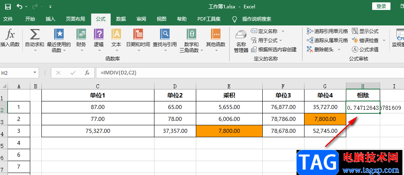This screenshot has width=404, height=175.
Task: Open the 日期和时间 functions icon
Action: 138,34
